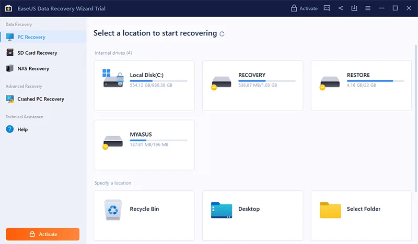Click the Help question mark icon
The width and height of the screenshot is (418, 244).
pos(9,129)
